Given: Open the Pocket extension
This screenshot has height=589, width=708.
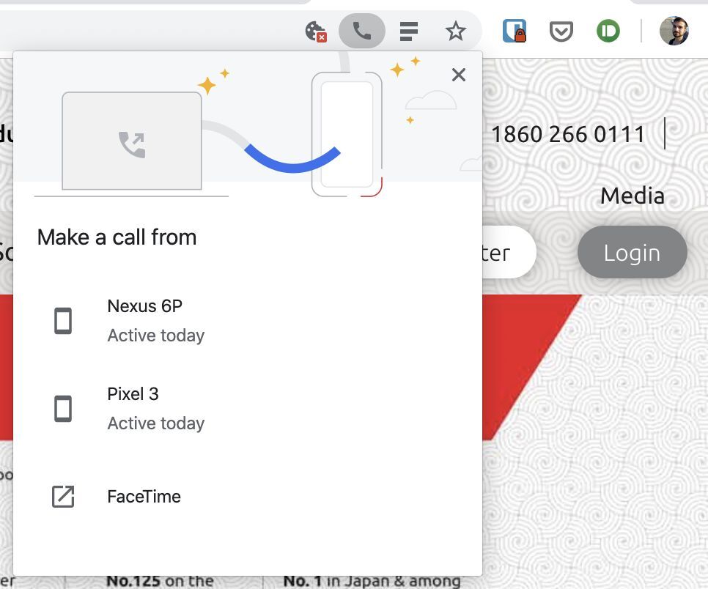Looking at the screenshot, I should pyautogui.click(x=561, y=32).
